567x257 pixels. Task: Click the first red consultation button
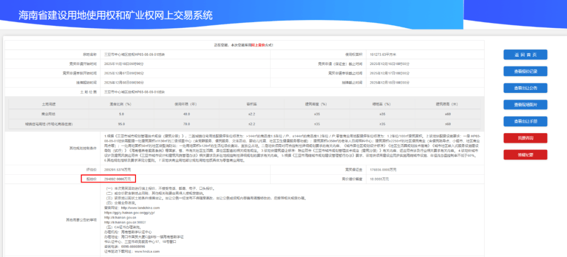pos(525,138)
